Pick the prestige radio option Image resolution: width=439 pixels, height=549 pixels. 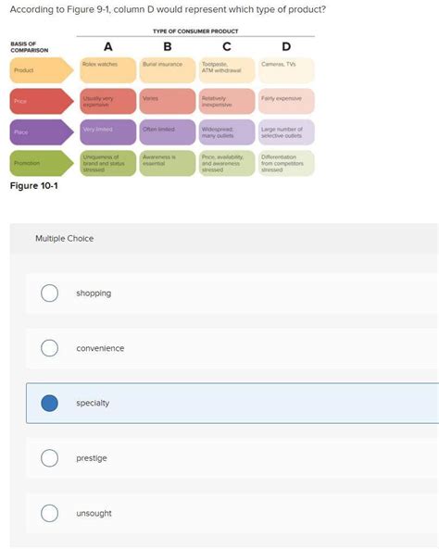(49, 458)
